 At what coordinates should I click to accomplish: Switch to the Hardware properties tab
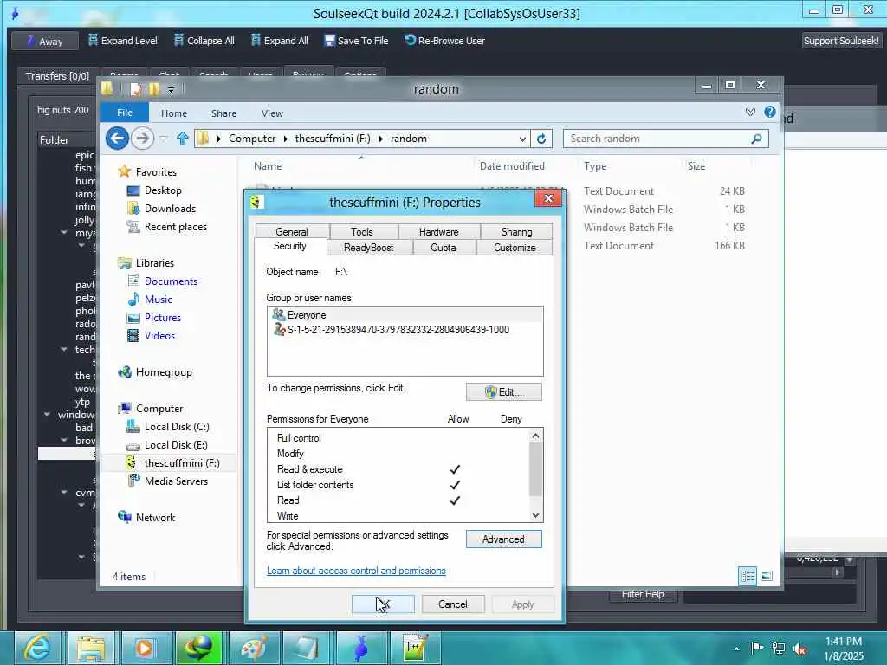point(438,232)
